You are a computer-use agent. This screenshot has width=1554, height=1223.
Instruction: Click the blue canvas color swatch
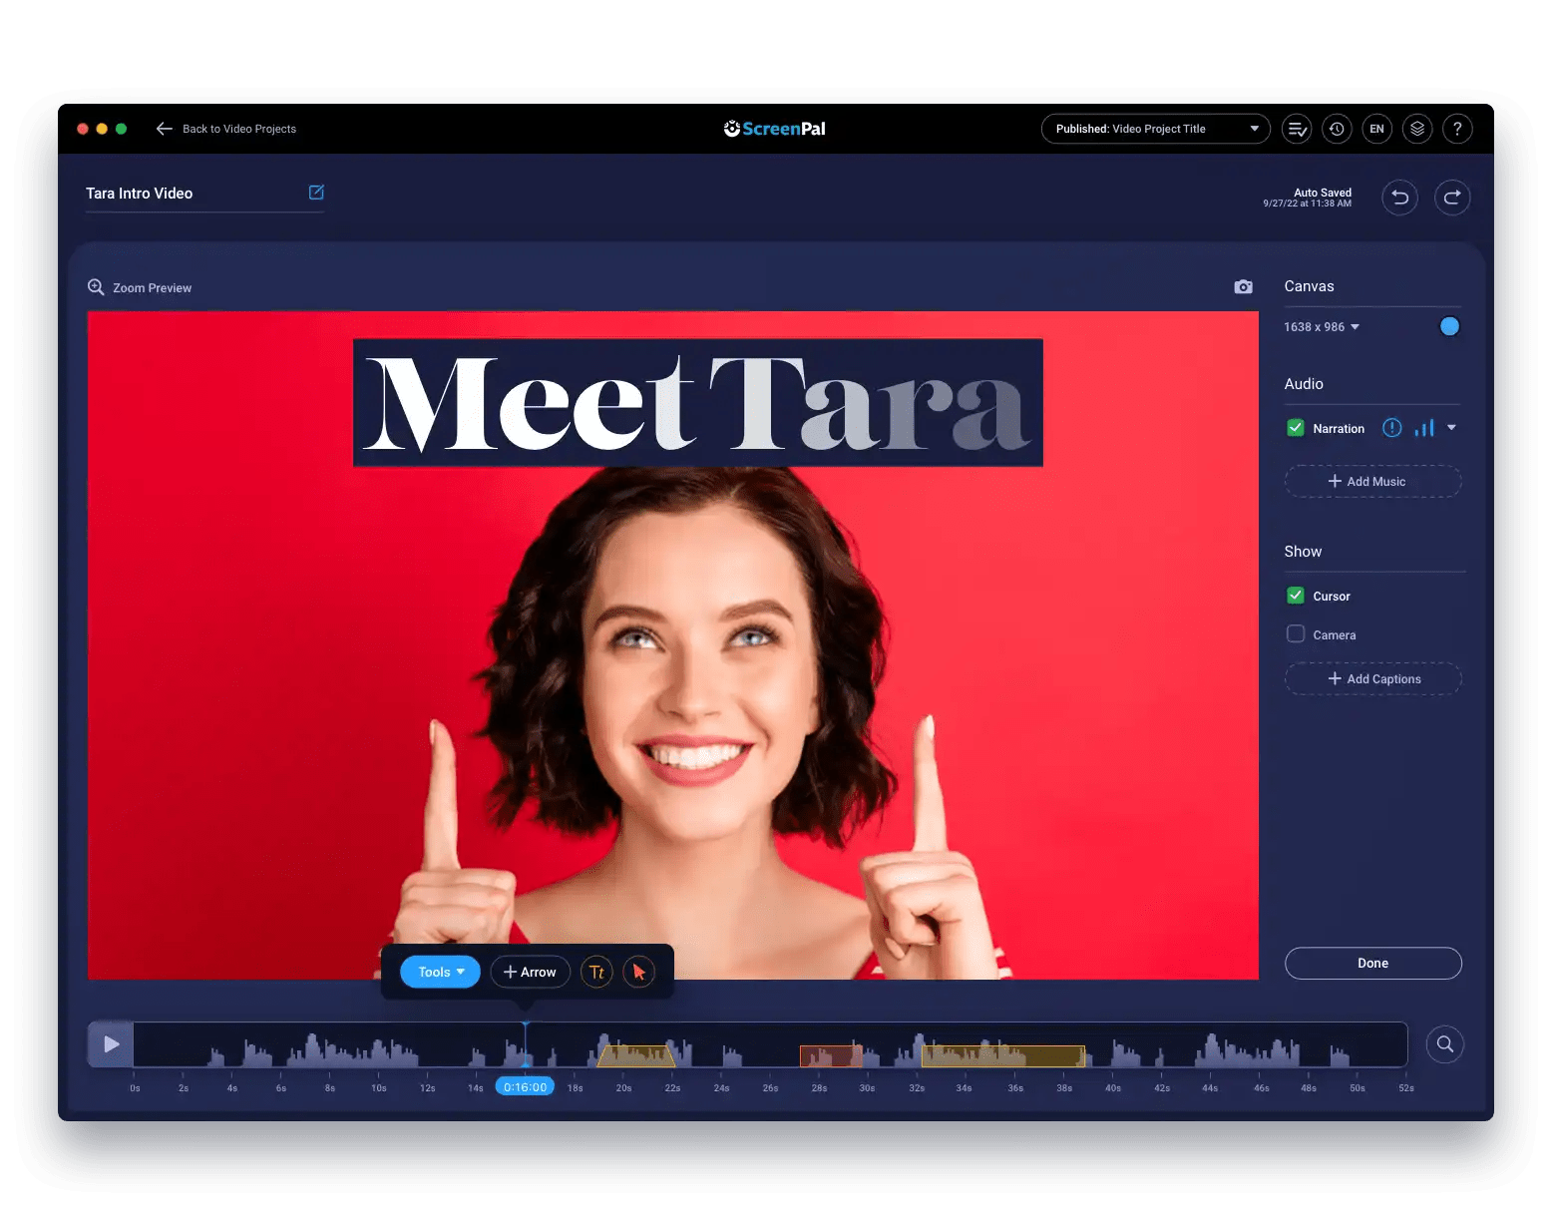click(x=1449, y=326)
